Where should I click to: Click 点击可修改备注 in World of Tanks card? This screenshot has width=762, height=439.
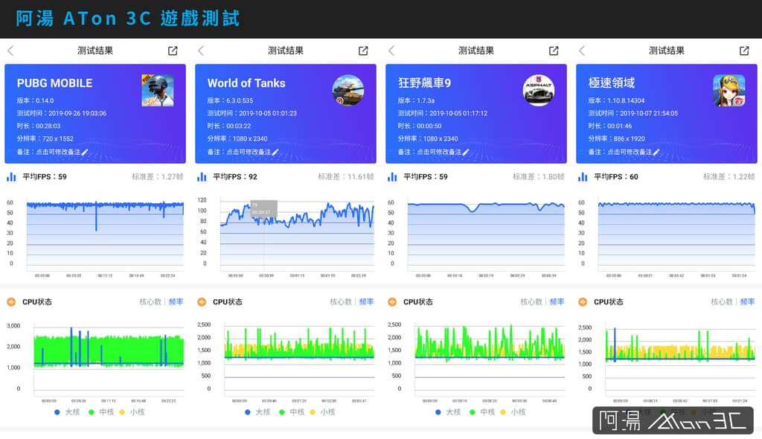[x=249, y=153]
